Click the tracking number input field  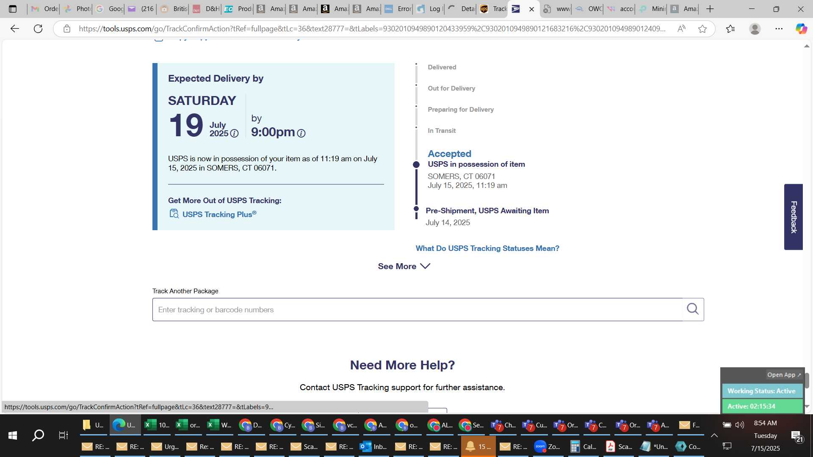(x=417, y=309)
